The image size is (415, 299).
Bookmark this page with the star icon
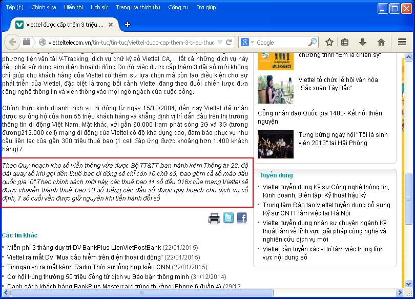click(x=329, y=42)
